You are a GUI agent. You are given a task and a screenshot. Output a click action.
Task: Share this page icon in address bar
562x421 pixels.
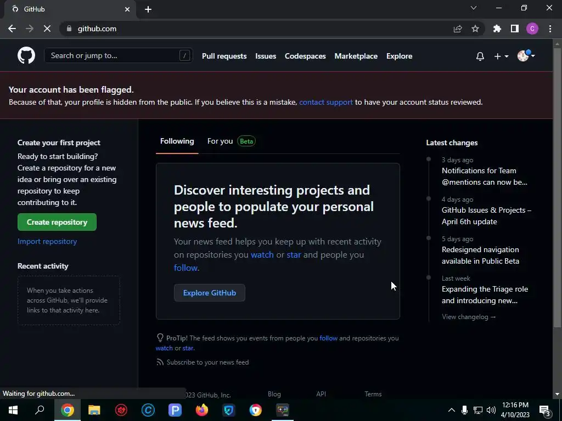(457, 29)
